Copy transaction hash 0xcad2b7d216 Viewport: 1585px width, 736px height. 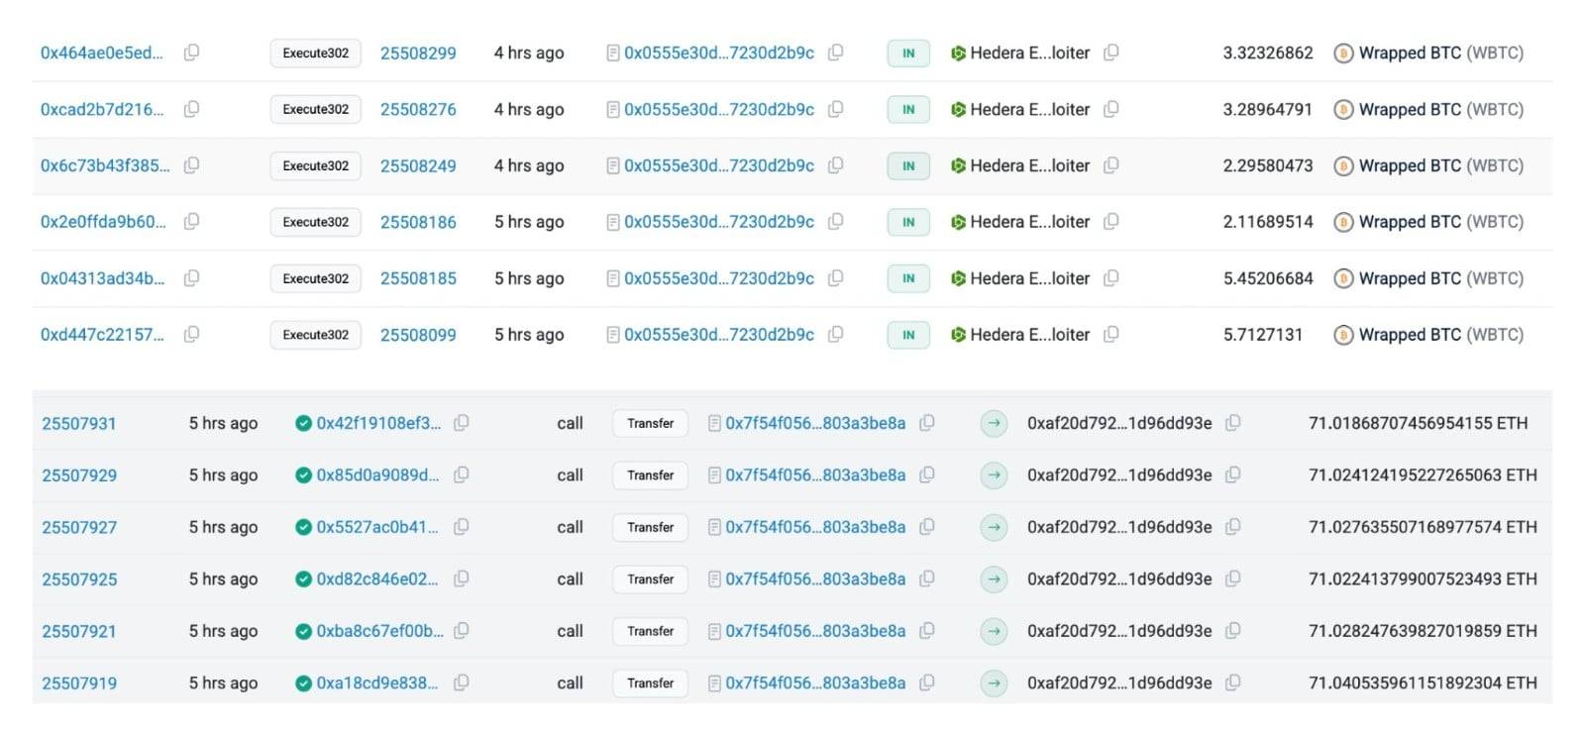192,109
